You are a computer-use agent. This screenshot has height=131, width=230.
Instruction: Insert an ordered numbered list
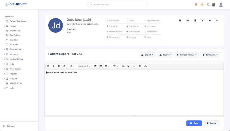(100, 66)
